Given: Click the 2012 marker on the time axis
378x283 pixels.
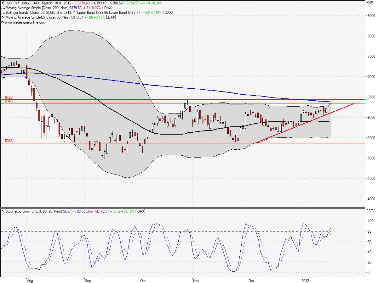Looking at the screenshot, I should click(305, 280).
